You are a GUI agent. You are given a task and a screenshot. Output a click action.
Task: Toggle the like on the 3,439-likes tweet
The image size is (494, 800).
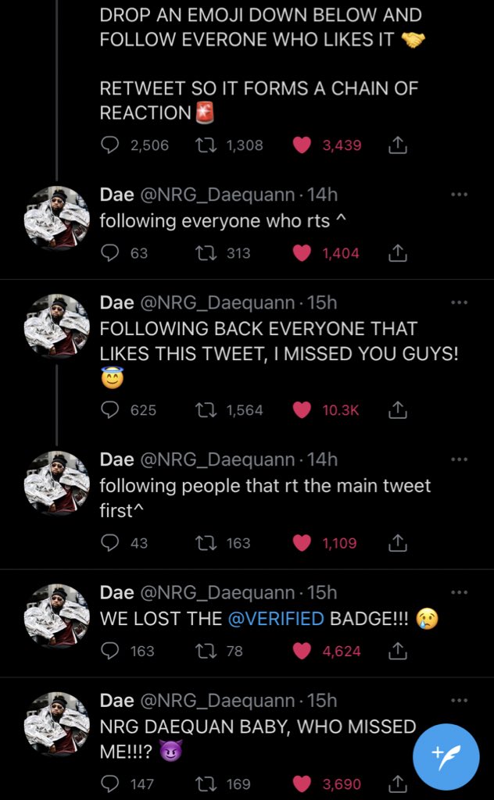[x=302, y=145]
